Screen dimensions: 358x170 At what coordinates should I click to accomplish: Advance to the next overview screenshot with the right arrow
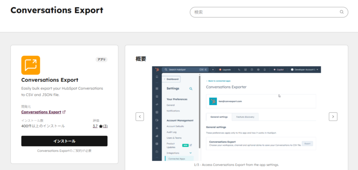point(333,116)
